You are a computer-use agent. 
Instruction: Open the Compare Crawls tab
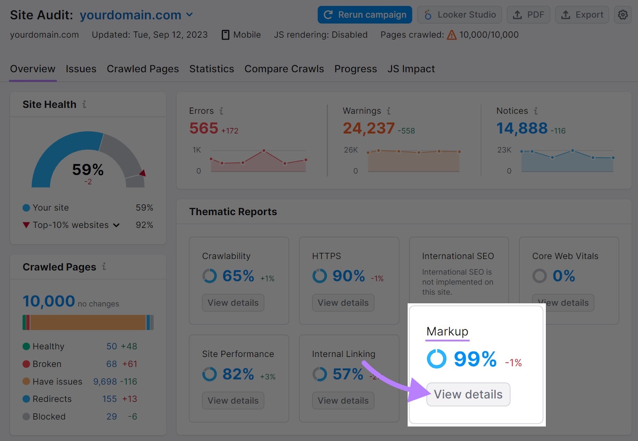coord(284,69)
